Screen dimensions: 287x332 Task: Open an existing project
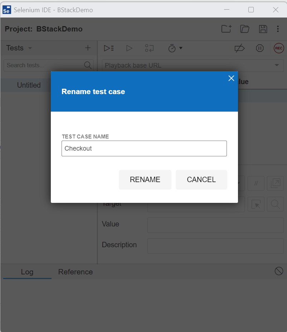tap(245, 29)
